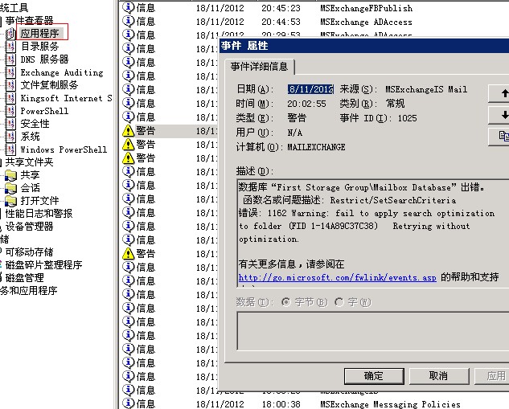This screenshot has width=509, height=409.
Task: Click the down arrow next-event button
Action: click(499, 115)
